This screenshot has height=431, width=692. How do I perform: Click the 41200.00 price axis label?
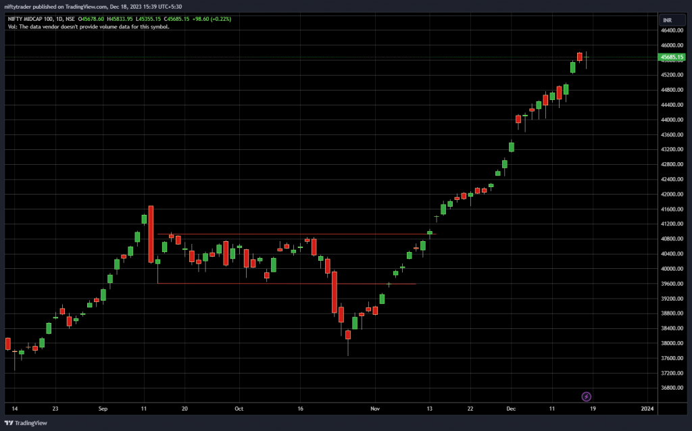(672, 224)
